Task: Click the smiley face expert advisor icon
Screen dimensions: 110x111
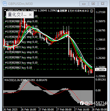Action: pyautogui.click(x=91, y=11)
